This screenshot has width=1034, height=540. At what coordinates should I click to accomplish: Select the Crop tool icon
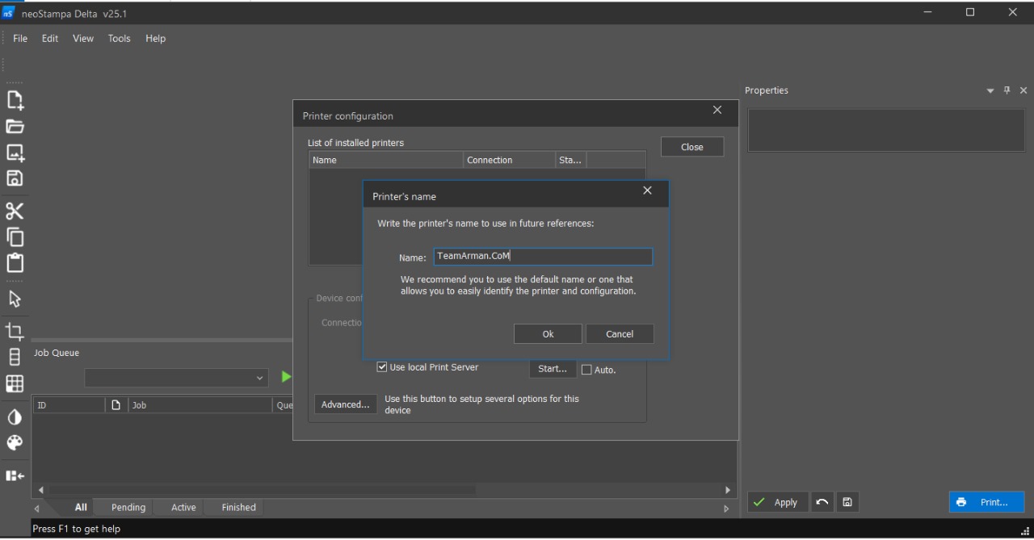[15, 332]
